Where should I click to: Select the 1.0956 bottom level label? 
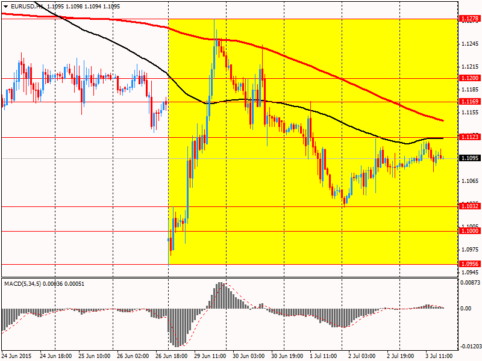pyautogui.click(x=469, y=264)
